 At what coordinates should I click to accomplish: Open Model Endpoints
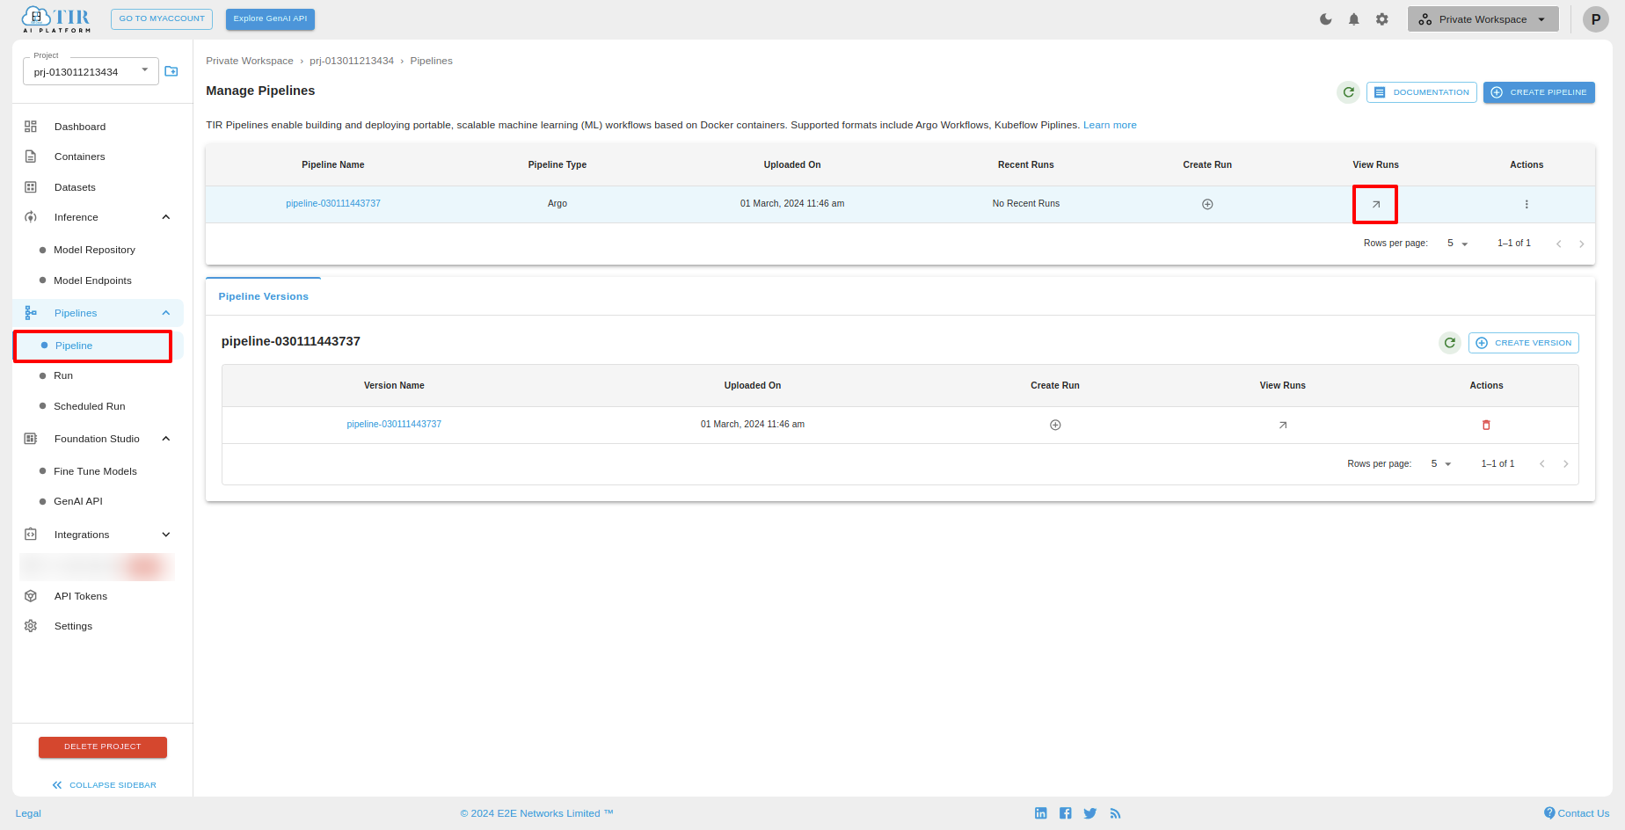pyautogui.click(x=92, y=280)
